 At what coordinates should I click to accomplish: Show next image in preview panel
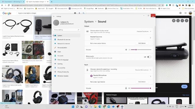186,21
